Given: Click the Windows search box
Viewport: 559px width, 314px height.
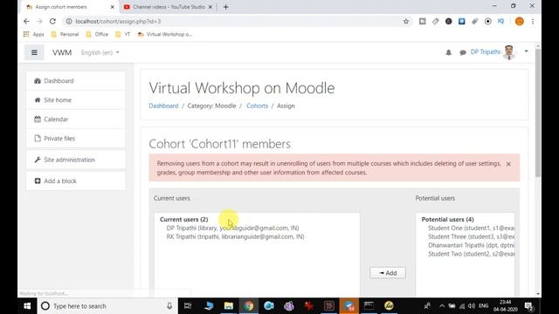Looking at the screenshot, I should 107,306.
